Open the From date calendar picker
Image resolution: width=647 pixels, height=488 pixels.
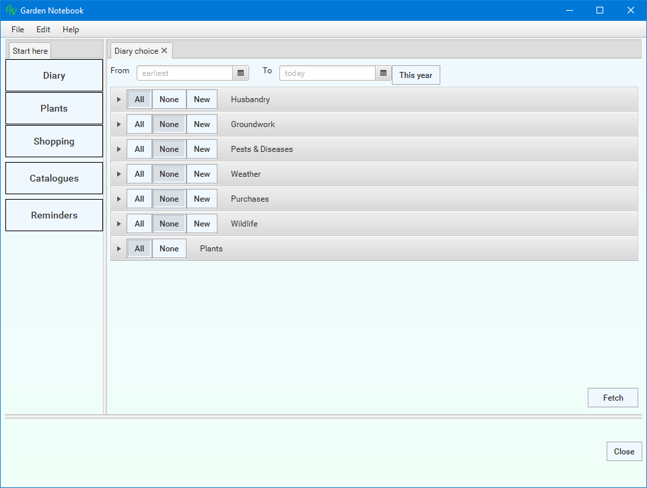241,73
